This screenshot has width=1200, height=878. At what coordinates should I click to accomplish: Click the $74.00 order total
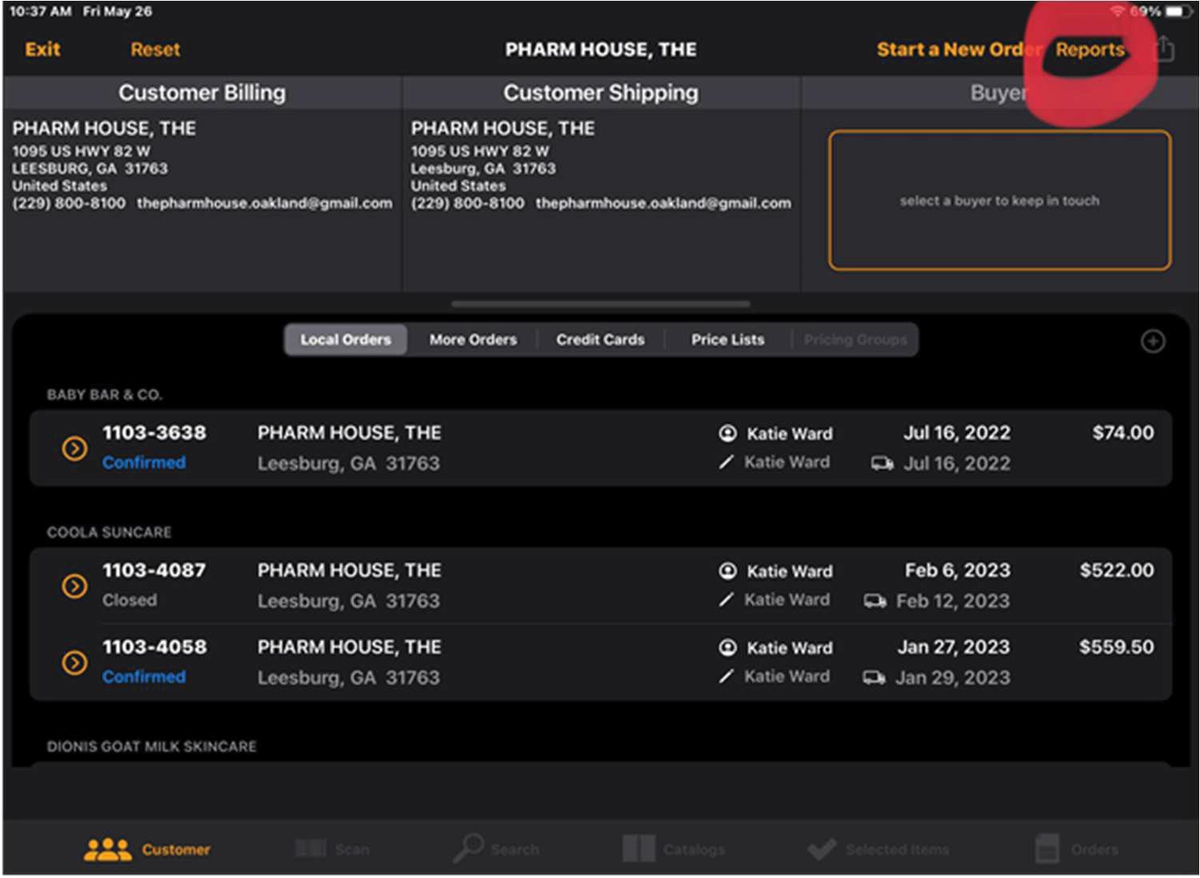pyautogui.click(x=1123, y=433)
